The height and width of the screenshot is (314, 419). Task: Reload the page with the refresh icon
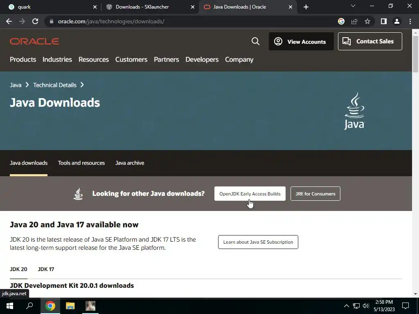tap(35, 21)
